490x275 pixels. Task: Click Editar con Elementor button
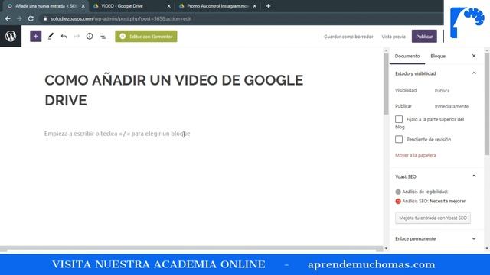(x=146, y=37)
